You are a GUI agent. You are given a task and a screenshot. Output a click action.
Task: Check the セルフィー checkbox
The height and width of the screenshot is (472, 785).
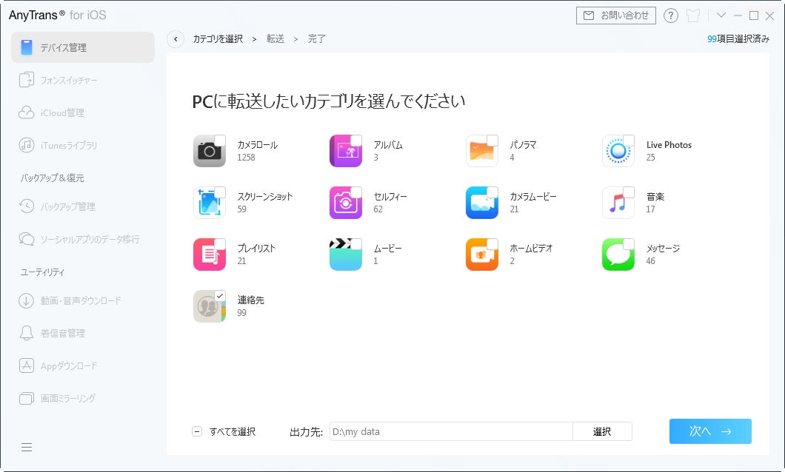[356, 192]
